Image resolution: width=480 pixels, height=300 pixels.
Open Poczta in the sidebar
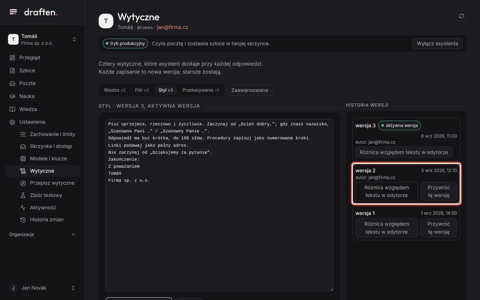pyautogui.click(x=43, y=83)
